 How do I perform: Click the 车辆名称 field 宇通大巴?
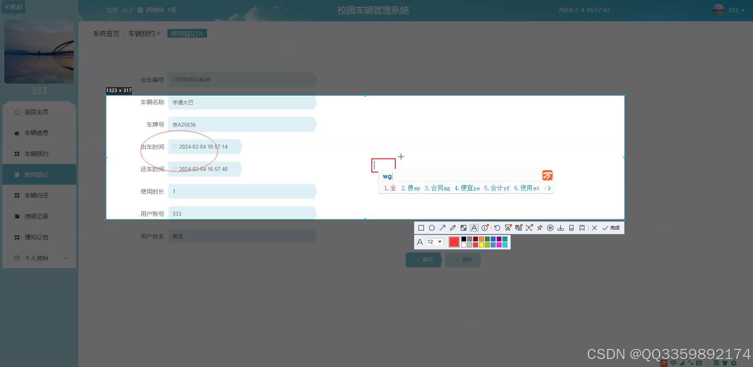[x=242, y=102]
